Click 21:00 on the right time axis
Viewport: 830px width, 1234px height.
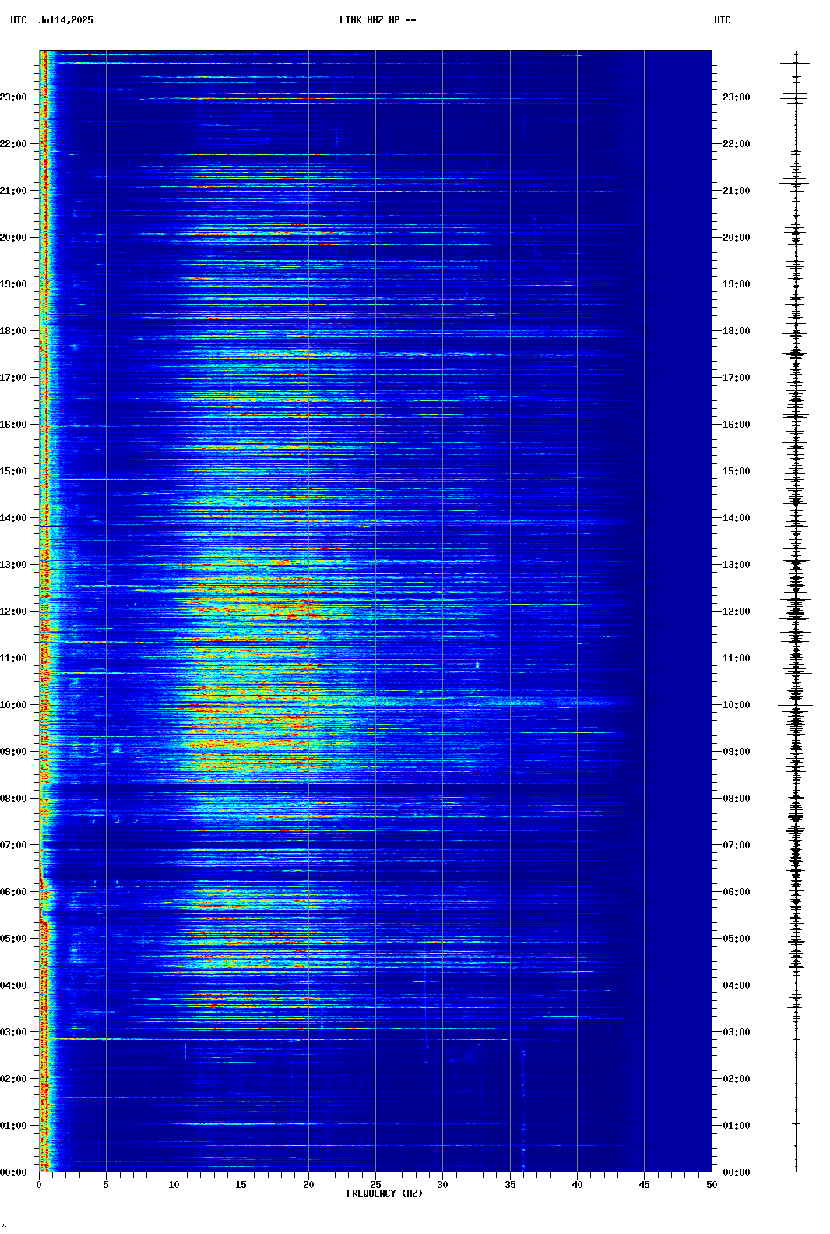pyautogui.click(x=737, y=191)
